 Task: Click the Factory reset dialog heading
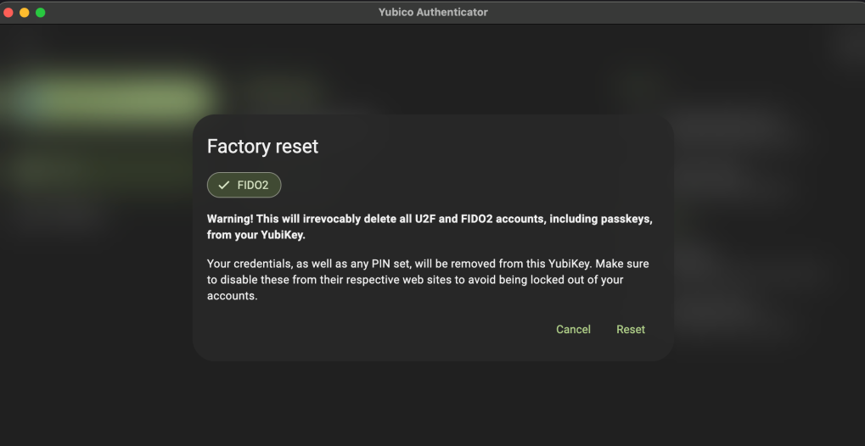click(x=262, y=146)
